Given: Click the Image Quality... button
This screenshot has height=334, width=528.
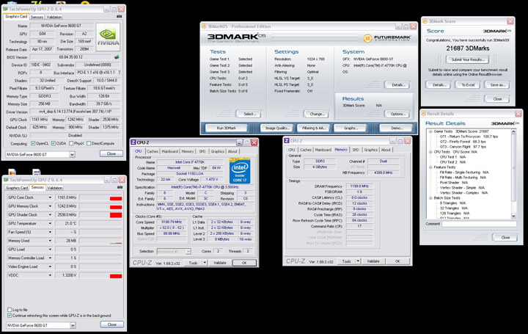Looking at the screenshot, I should point(277,128).
